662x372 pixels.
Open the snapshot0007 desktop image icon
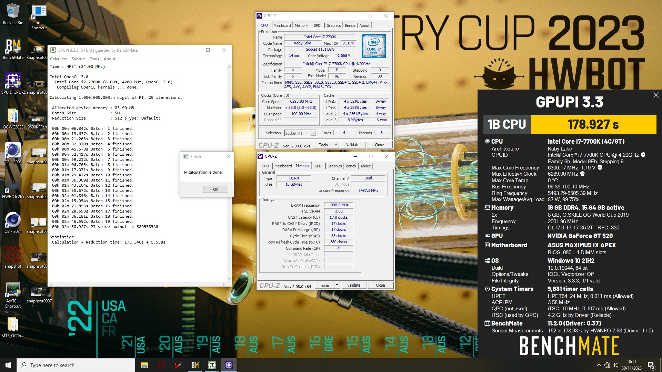pos(39,295)
